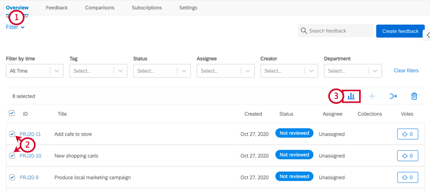Uncheck the PRJ20-10 row checkbox
The width and height of the screenshot is (430, 192).
12,156
